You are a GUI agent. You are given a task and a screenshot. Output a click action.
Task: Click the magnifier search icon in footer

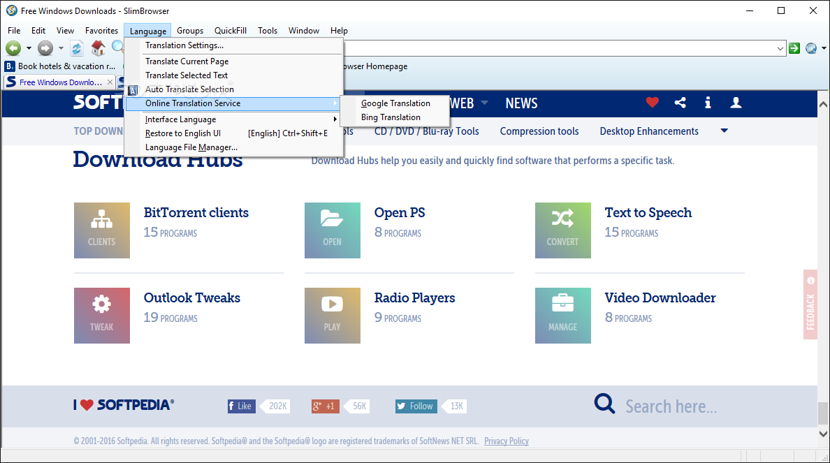pyautogui.click(x=604, y=404)
